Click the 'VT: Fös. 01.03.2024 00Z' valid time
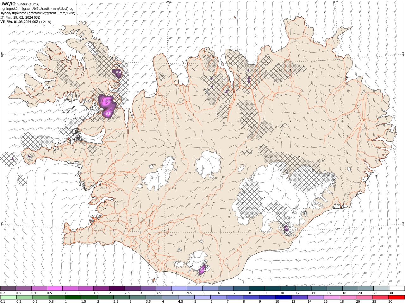This screenshot has width=405, height=304. pyautogui.click(x=19, y=22)
